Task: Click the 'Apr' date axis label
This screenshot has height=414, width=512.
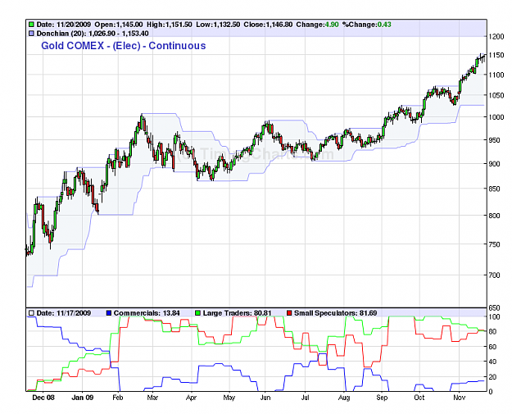Action: pos(192,398)
